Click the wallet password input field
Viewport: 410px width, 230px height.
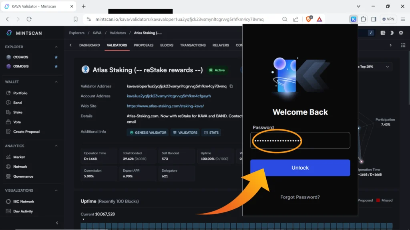(x=300, y=141)
